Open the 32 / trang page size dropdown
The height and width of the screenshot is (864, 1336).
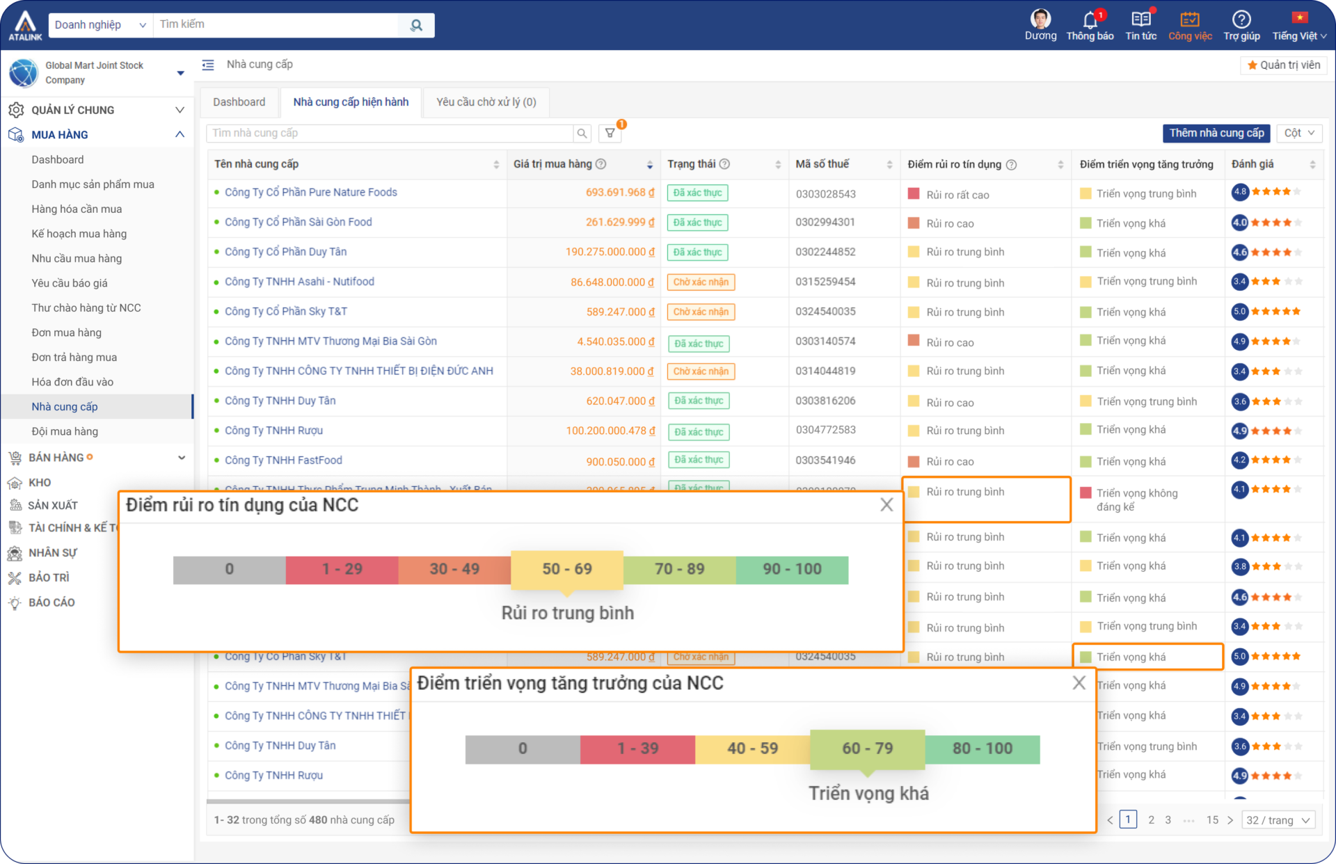(x=1279, y=820)
